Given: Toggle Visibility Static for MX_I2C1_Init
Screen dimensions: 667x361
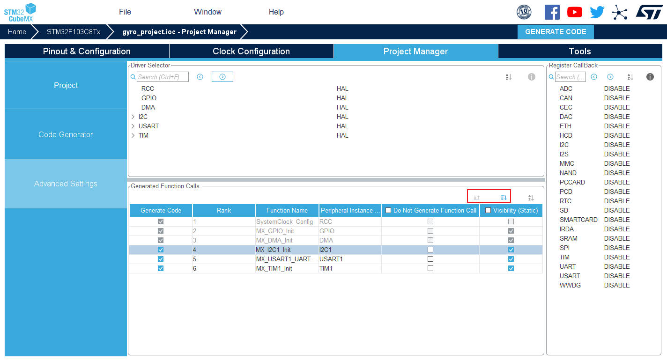Looking at the screenshot, I should click(511, 250).
